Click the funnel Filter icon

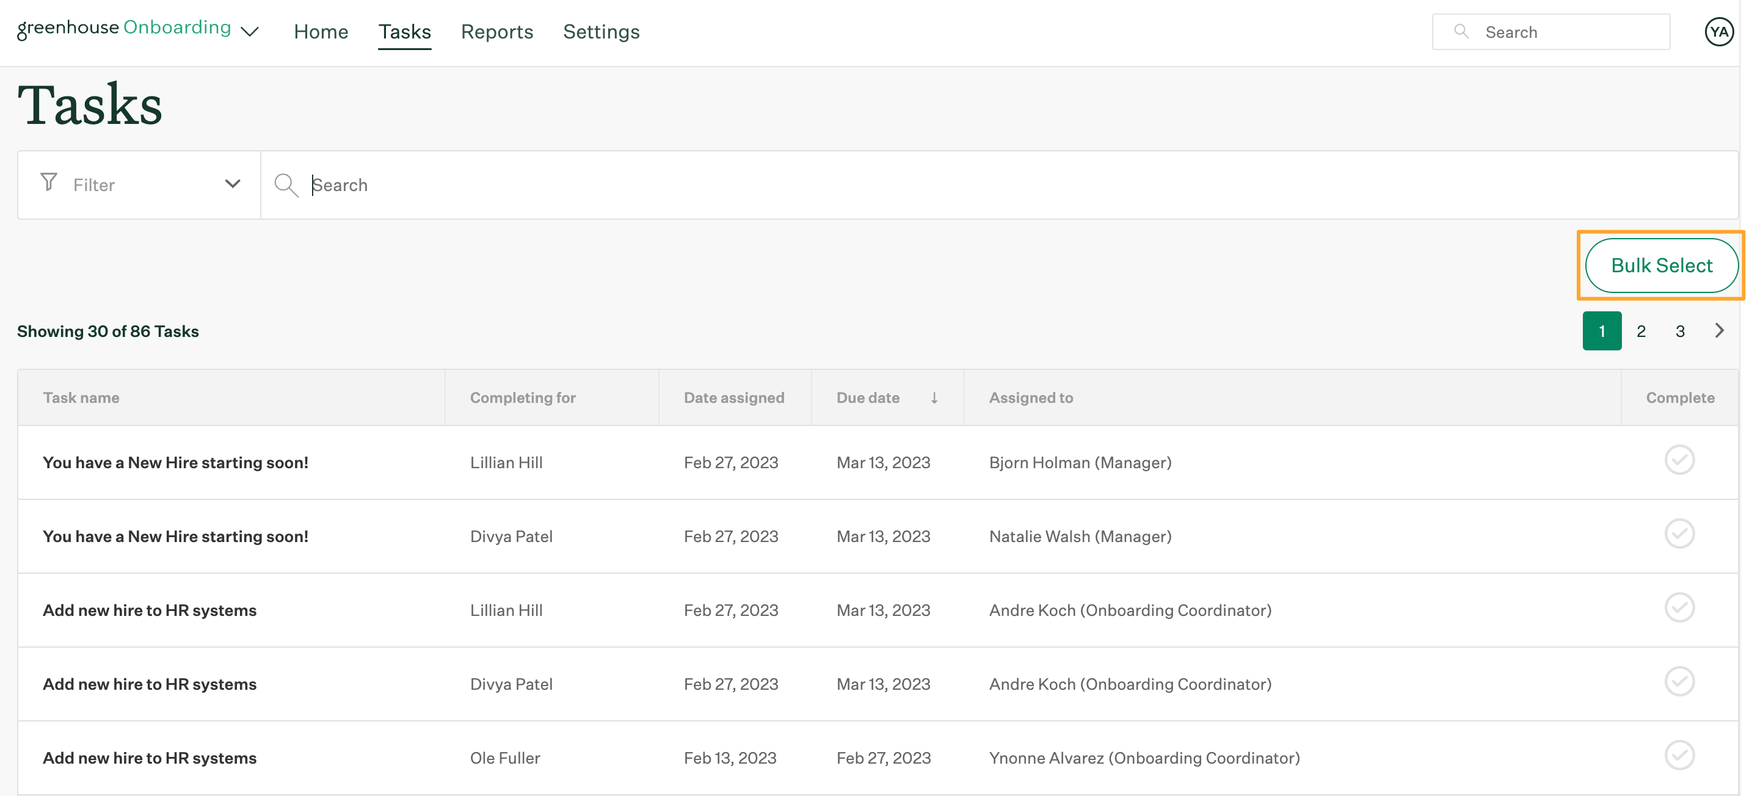tap(49, 182)
